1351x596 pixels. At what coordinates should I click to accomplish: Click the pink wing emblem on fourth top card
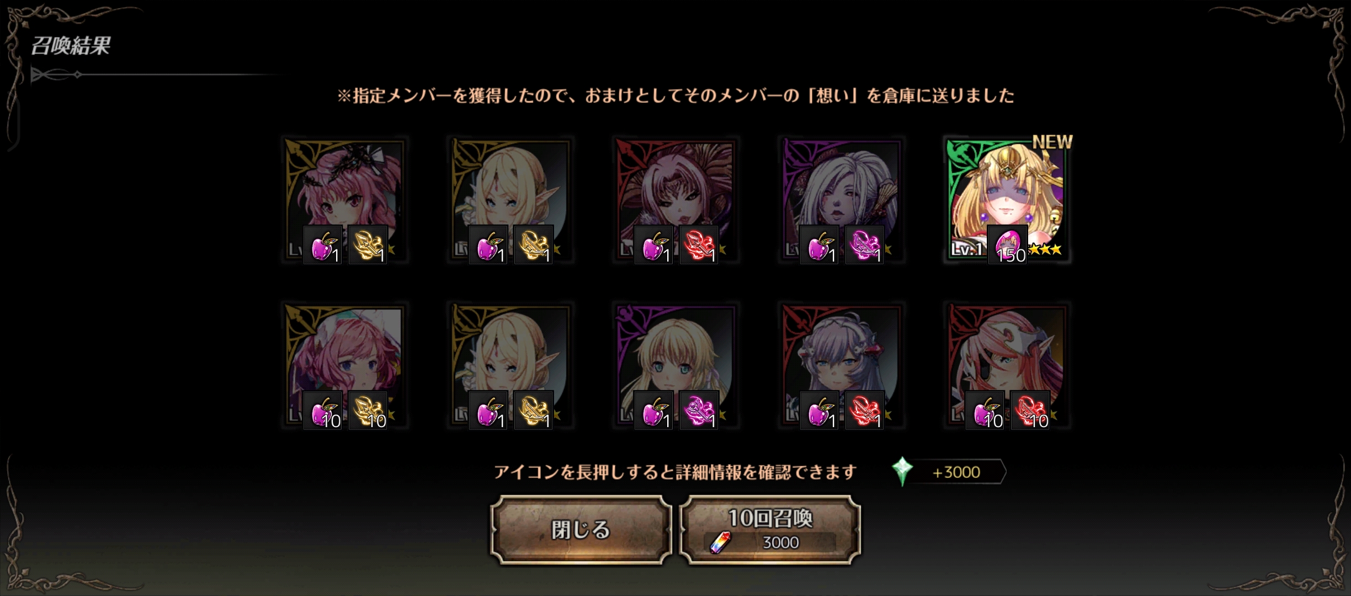pyautogui.click(x=865, y=244)
